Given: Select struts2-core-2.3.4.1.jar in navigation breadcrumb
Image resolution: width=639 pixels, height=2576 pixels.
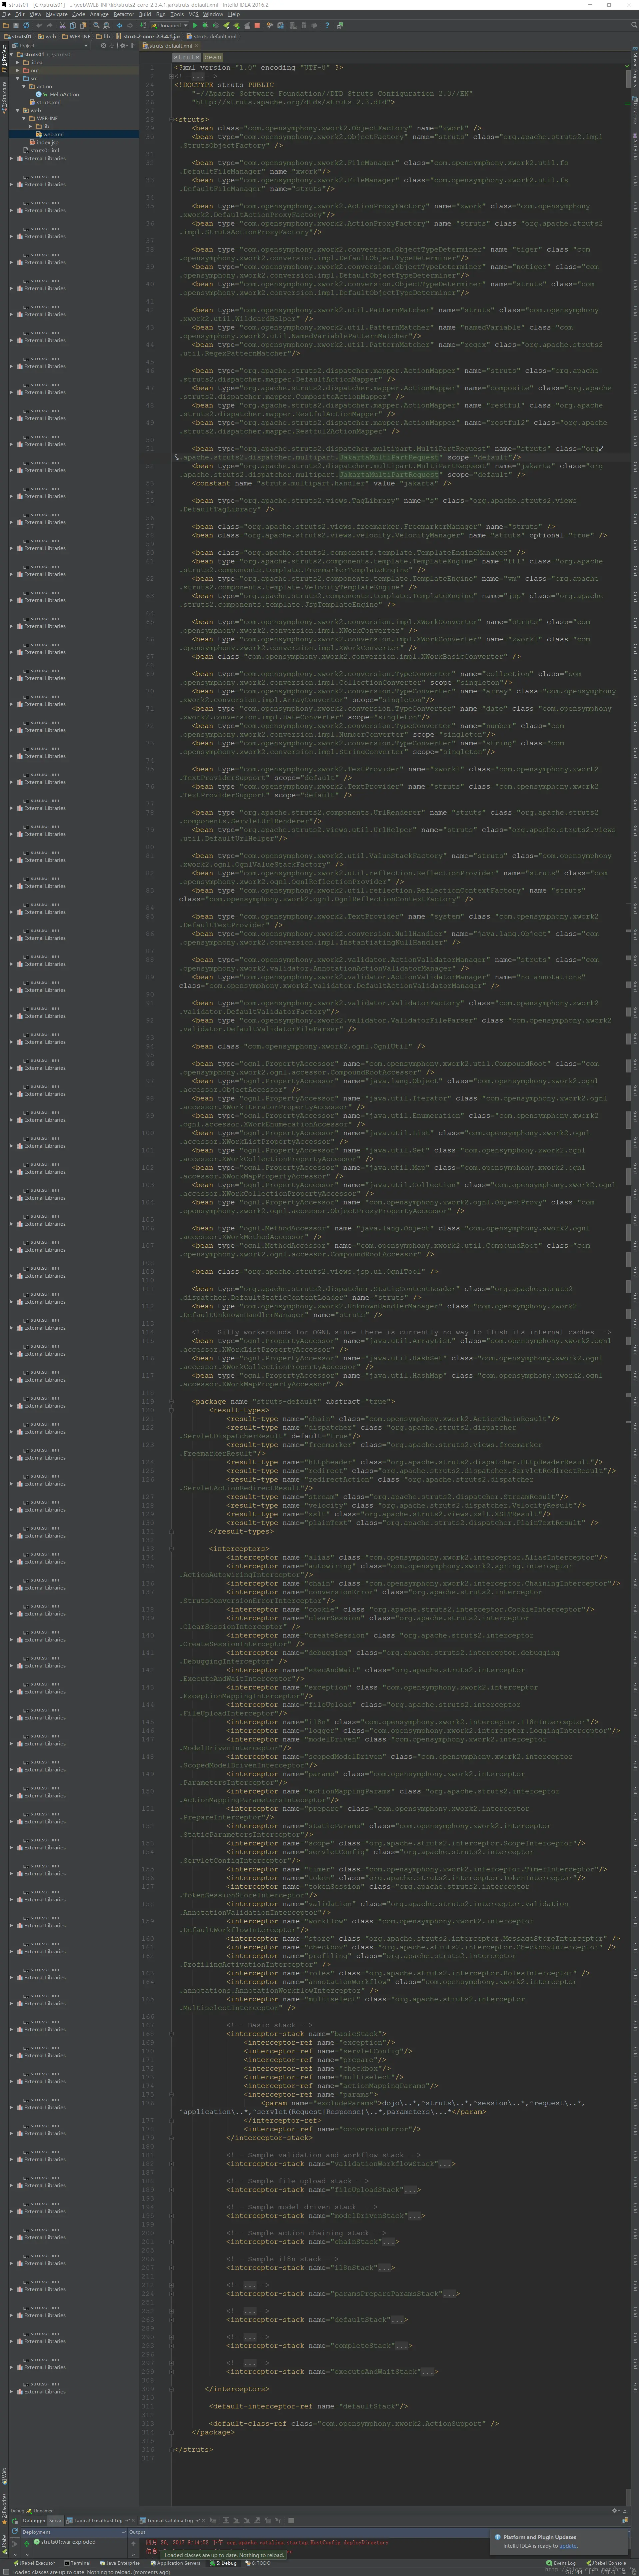Looking at the screenshot, I should 148,36.
